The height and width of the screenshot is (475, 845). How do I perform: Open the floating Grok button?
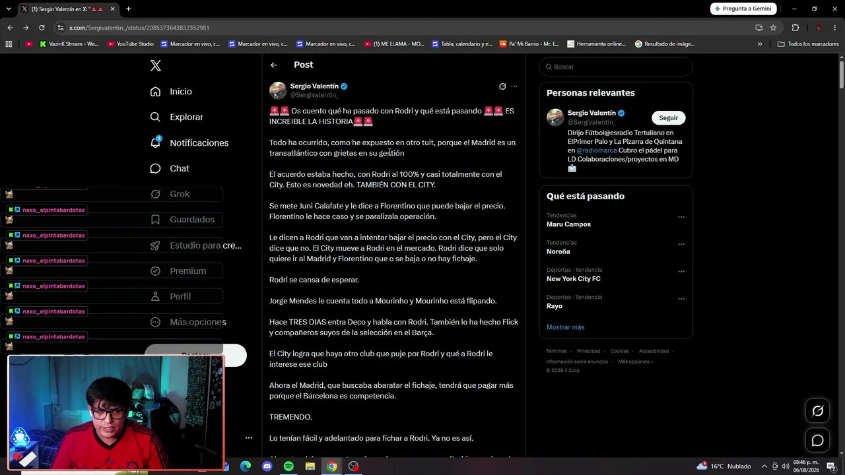point(817,411)
